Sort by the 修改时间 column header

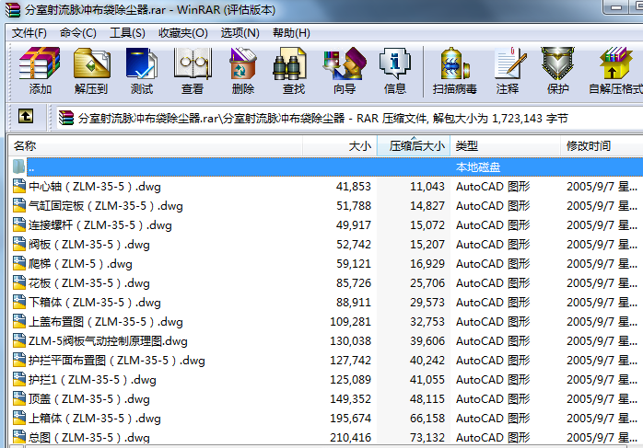[602, 145]
